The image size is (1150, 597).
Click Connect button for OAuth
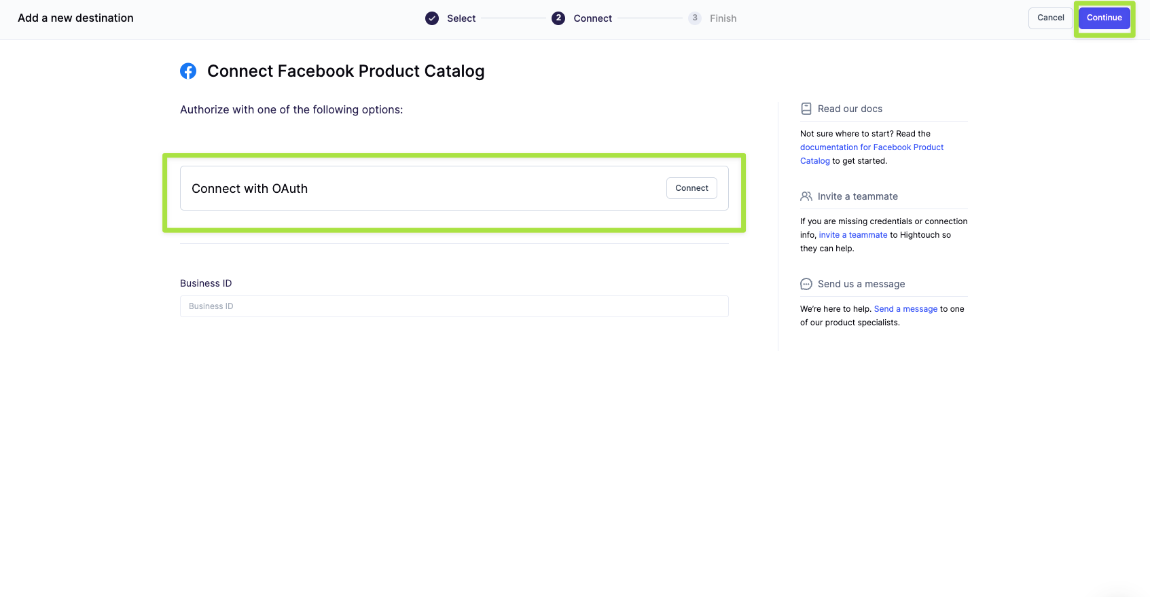[x=691, y=188]
